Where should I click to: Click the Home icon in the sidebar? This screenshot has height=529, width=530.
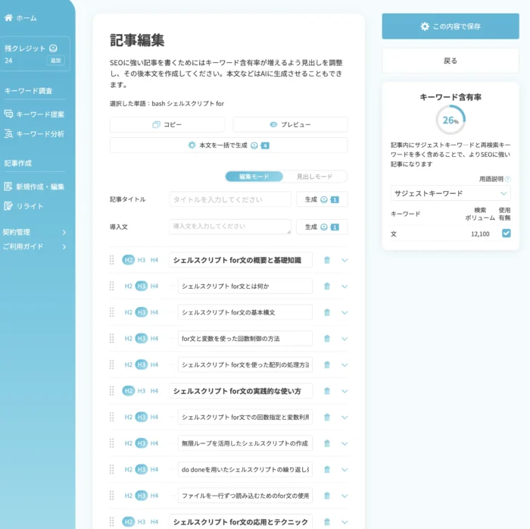8,17
